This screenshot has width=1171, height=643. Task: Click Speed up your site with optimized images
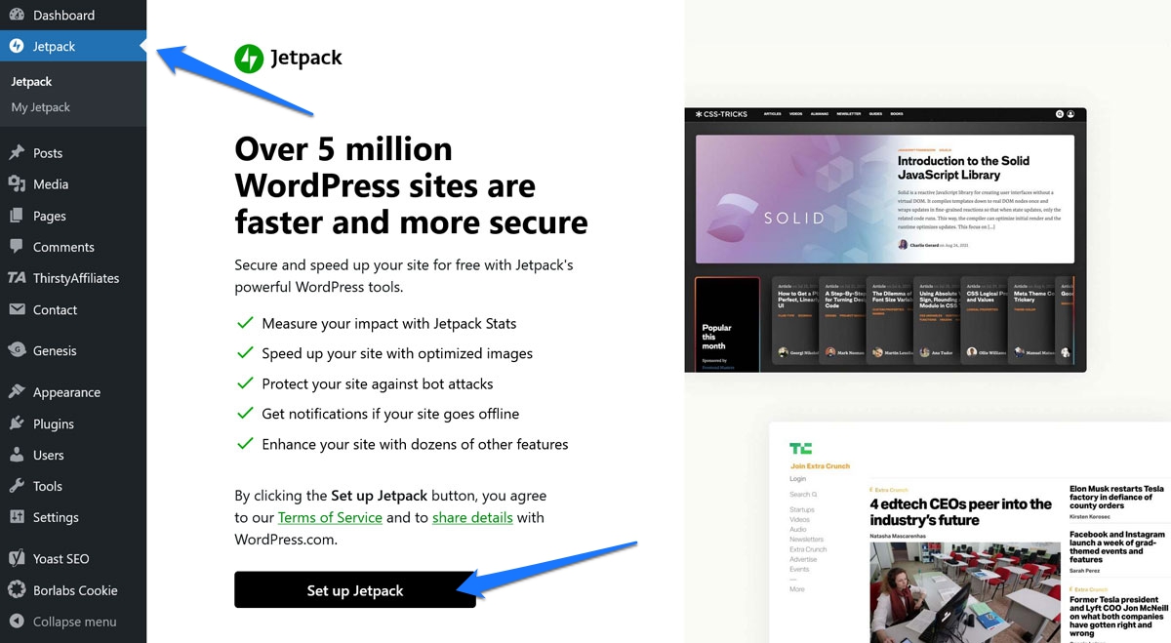[399, 353]
